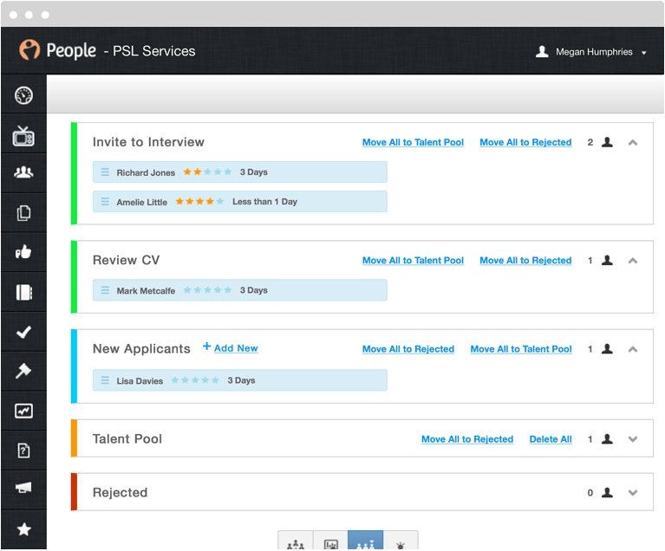Open the gavel hammer sidebar icon
The image size is (665, 551).
pyautogui.click(x=23, y=371)
